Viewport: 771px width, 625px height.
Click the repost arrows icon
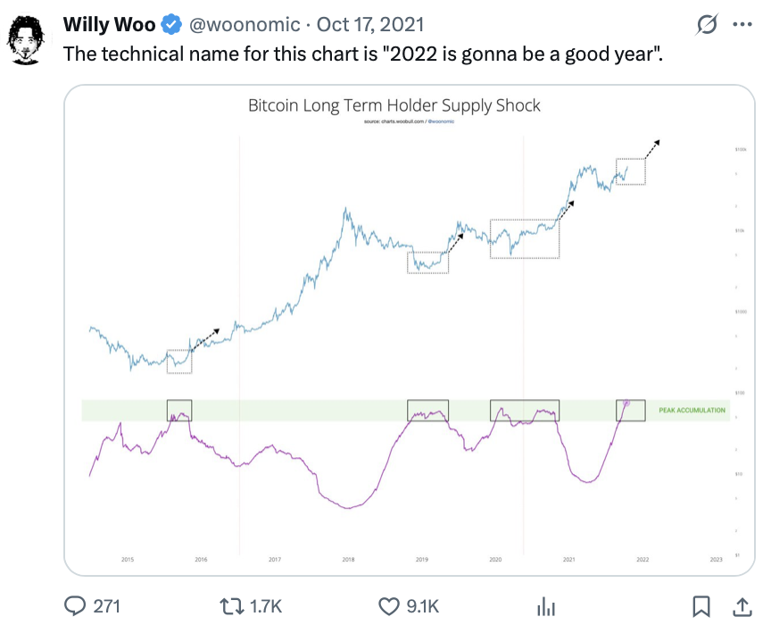232,606
